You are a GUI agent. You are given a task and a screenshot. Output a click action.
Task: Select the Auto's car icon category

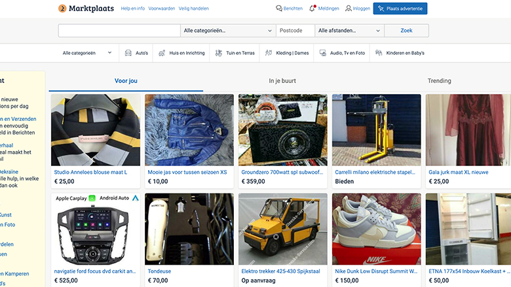click(x=128, y=53)
